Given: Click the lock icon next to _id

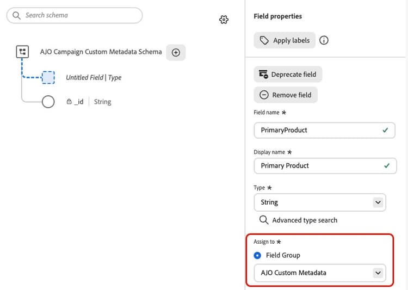Looking at the screenshot, I should [69, 102].
